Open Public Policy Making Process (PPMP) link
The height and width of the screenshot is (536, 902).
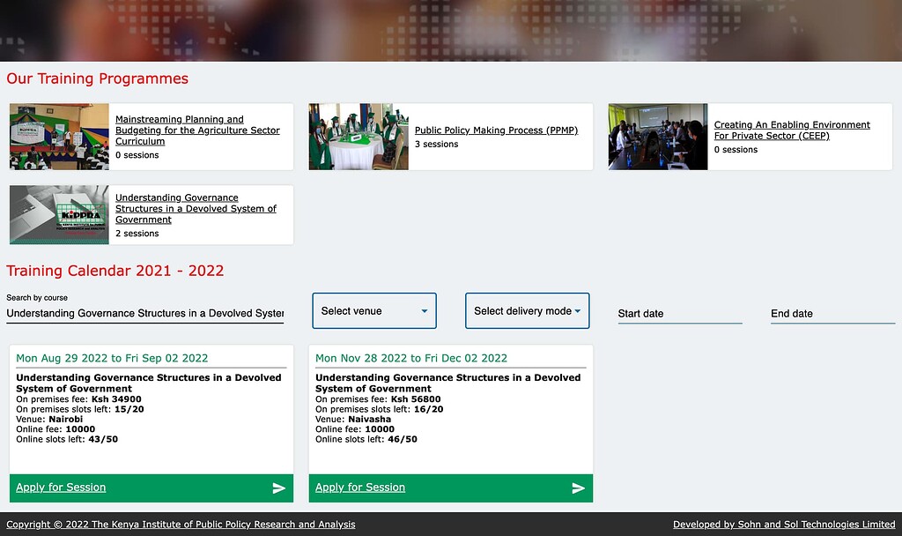pos(496,130)
